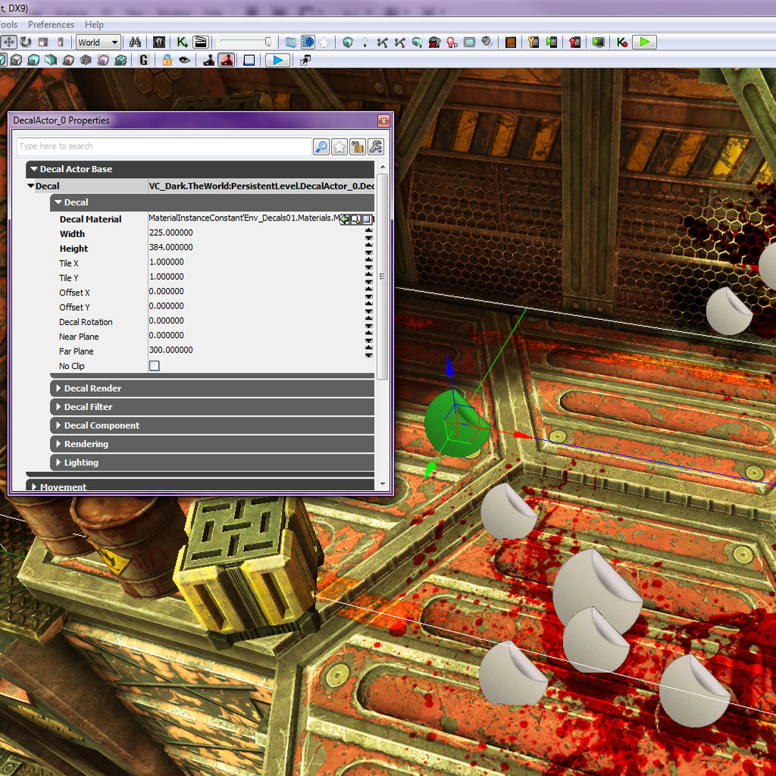
Task: Open the World coordinate system dropdown
Action: 98,42
